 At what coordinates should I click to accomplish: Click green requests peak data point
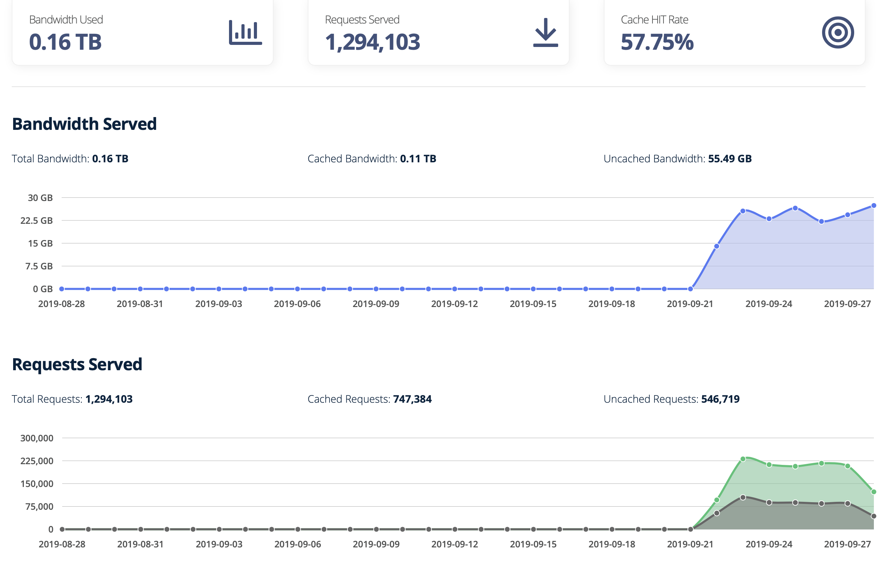743,459
